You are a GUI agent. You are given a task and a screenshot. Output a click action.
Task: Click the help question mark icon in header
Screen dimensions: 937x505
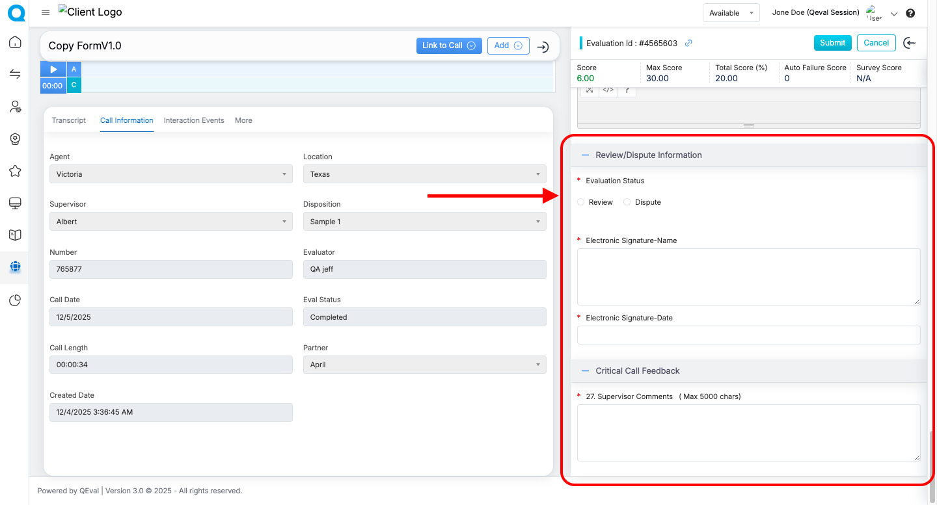910,13
